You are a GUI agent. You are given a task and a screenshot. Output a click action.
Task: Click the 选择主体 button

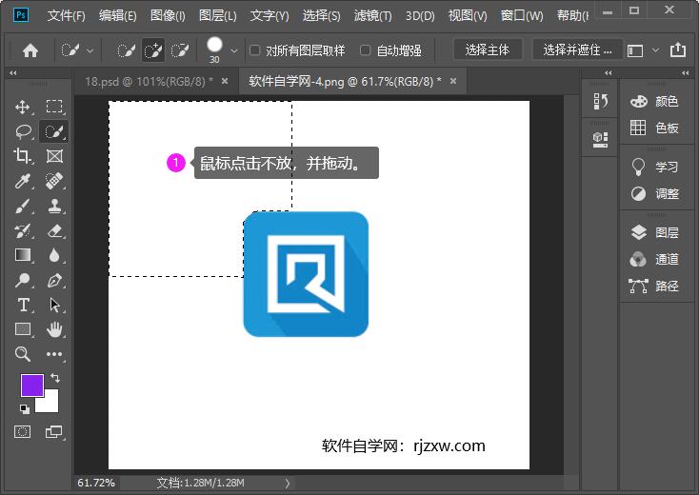(x=488, y=49)
